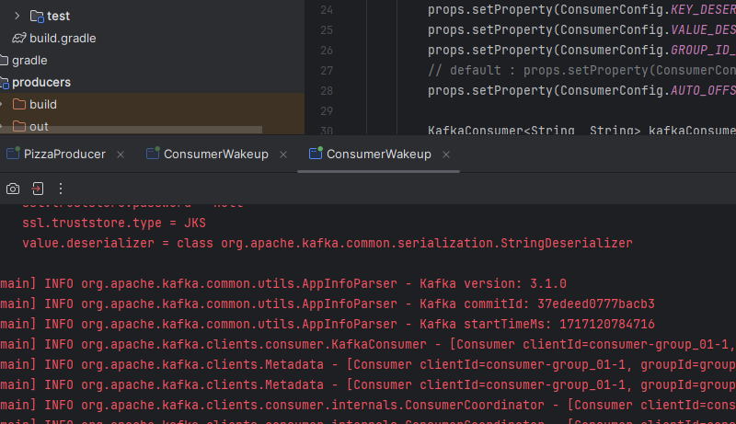Viewport: 736px width, 424px height.
Task: Expand the test folder chevron
Action: 17,16
